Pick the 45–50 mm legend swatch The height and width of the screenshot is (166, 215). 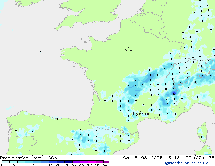tap(100, 162)
